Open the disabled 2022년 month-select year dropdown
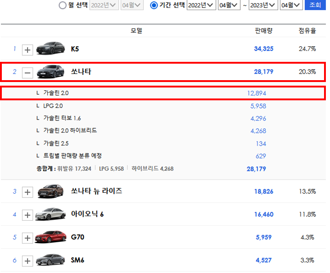The image size is (330, 273). [x=104, y=5]
